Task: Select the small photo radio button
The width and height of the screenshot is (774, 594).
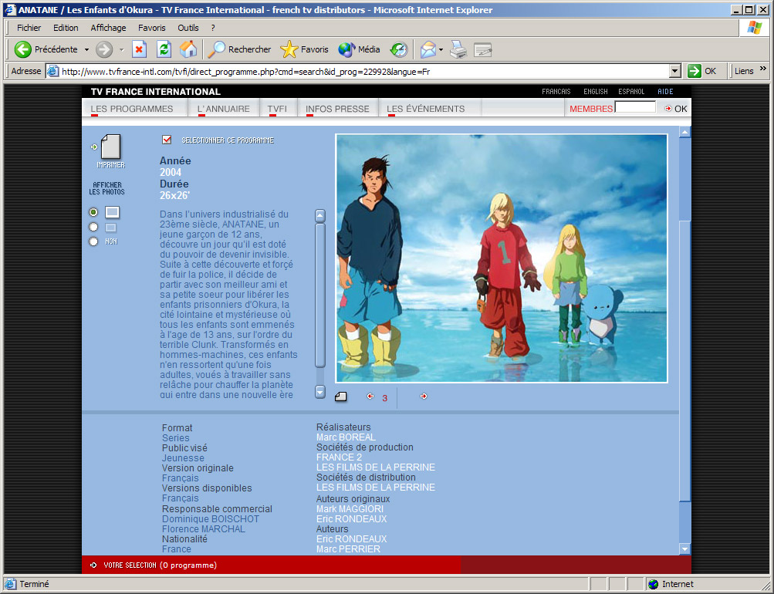Action: (x=93, y=227)
